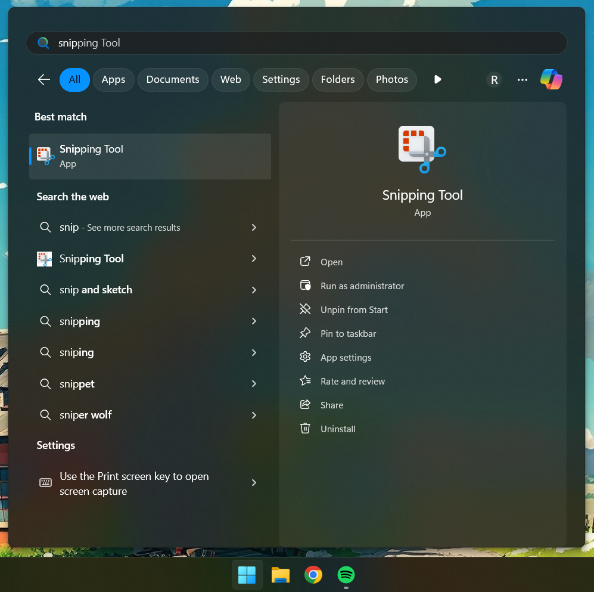The height and width of the screenshot is (592, 594).
Task: Open Spotify from the taskbar
Action: coord(346,575)
